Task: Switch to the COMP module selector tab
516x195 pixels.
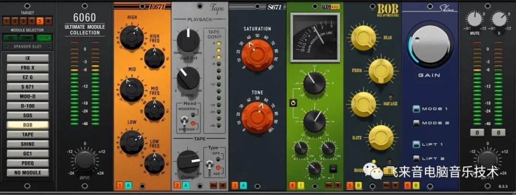Action: pos(27,38)
